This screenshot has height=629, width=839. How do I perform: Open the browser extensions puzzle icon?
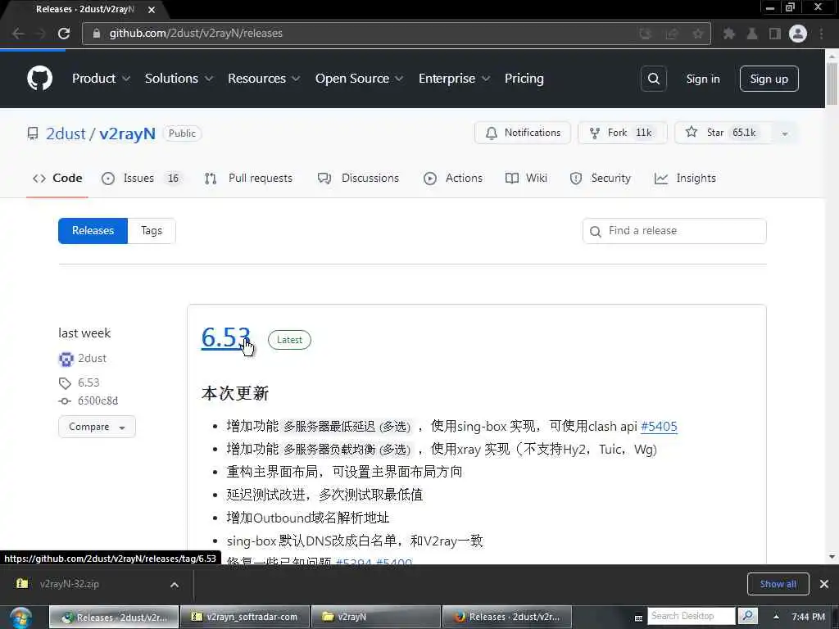tap(728, 34)
